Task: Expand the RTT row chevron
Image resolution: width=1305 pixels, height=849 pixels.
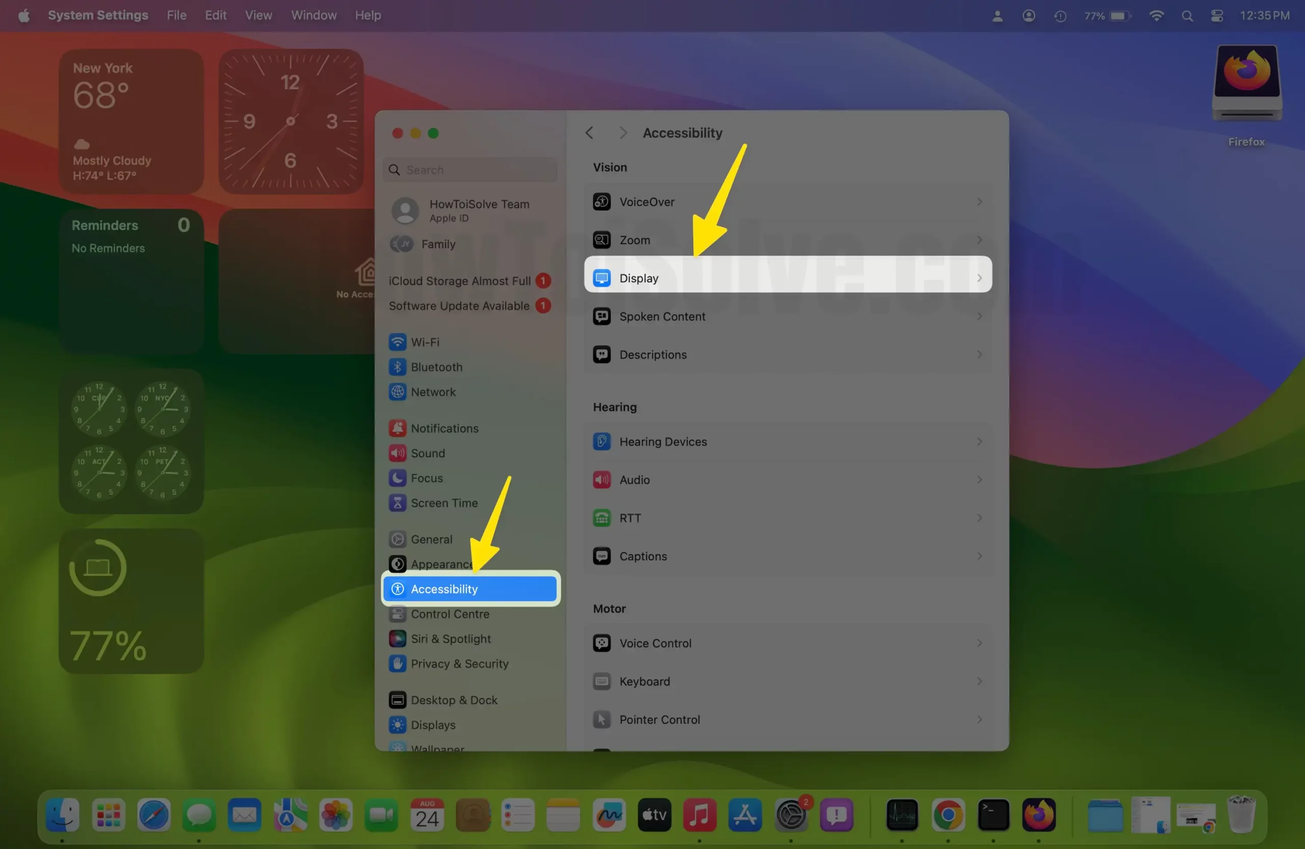Action: pos(979,518)
